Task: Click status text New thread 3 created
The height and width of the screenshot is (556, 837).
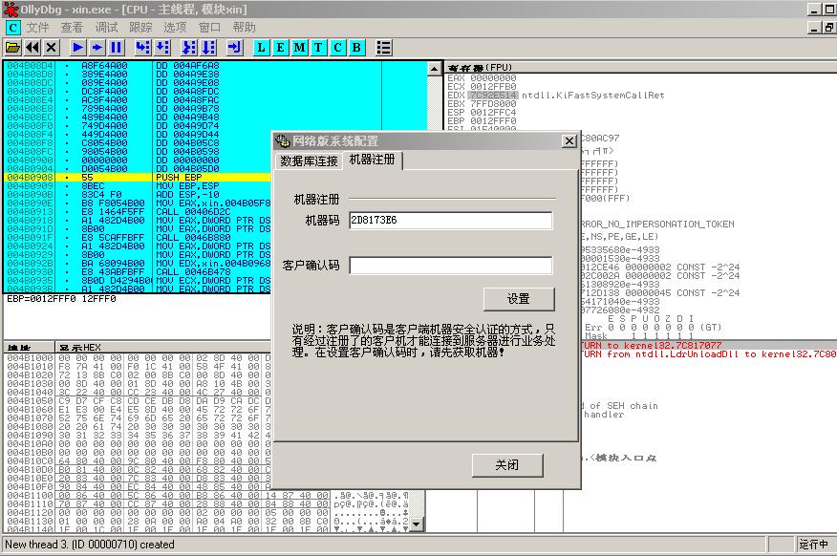Action: click(90, 545)
